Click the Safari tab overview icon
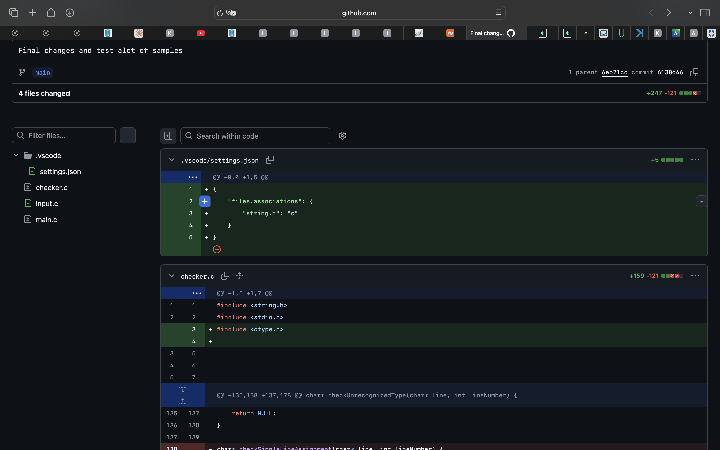720x450 pixels. pos(14,13)
